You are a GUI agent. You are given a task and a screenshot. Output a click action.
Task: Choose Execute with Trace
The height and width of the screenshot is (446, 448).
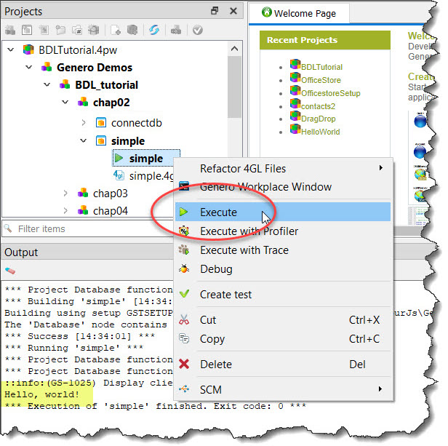point(283,250)
